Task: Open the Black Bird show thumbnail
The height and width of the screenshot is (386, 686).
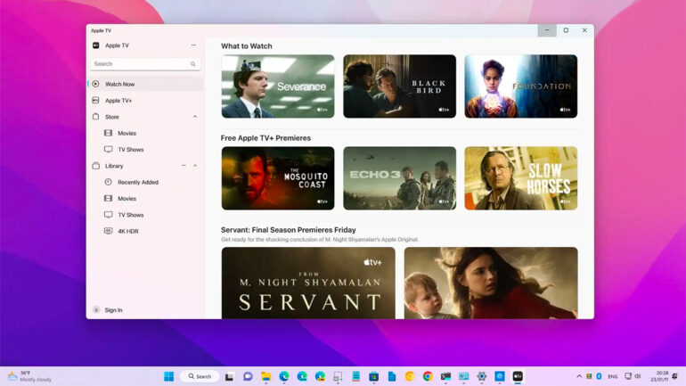Action: [x=399, y=86]
